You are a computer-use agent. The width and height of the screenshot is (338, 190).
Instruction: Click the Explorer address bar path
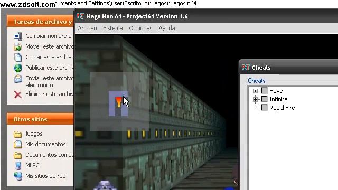[x=126, y=3]
